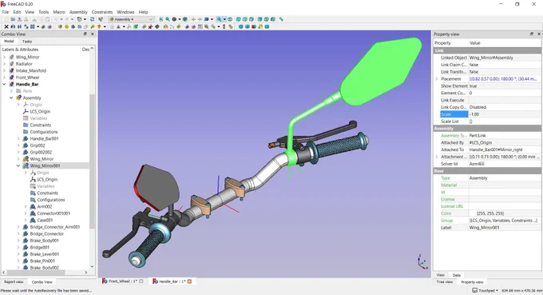Click the navigate forward arrow icon
Image resolution: width=543 pixels, height=295 pixels.
coord(200,19)
